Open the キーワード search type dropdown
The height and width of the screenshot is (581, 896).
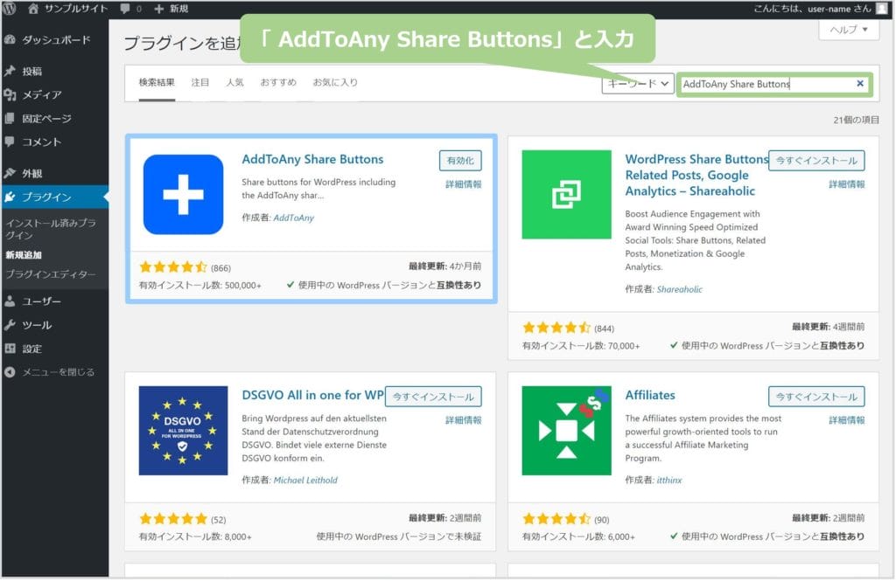tap(638, 84)
